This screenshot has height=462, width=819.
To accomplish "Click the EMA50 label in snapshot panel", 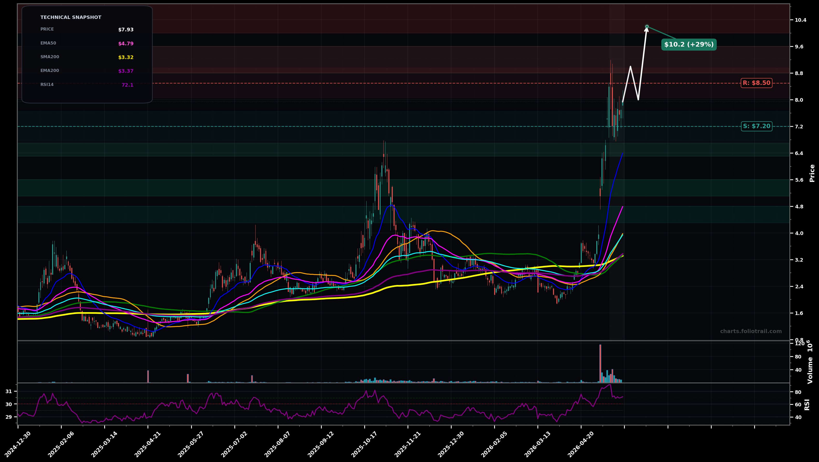I will [x=48, y=43].
